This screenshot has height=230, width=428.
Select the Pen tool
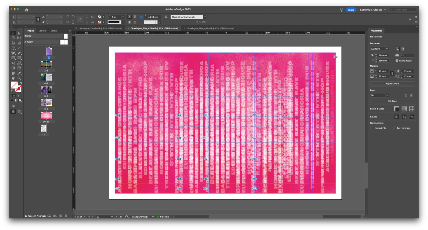(13, 53)
